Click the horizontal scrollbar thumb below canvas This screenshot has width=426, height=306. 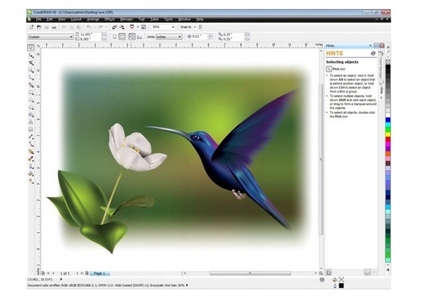[250, 273]
